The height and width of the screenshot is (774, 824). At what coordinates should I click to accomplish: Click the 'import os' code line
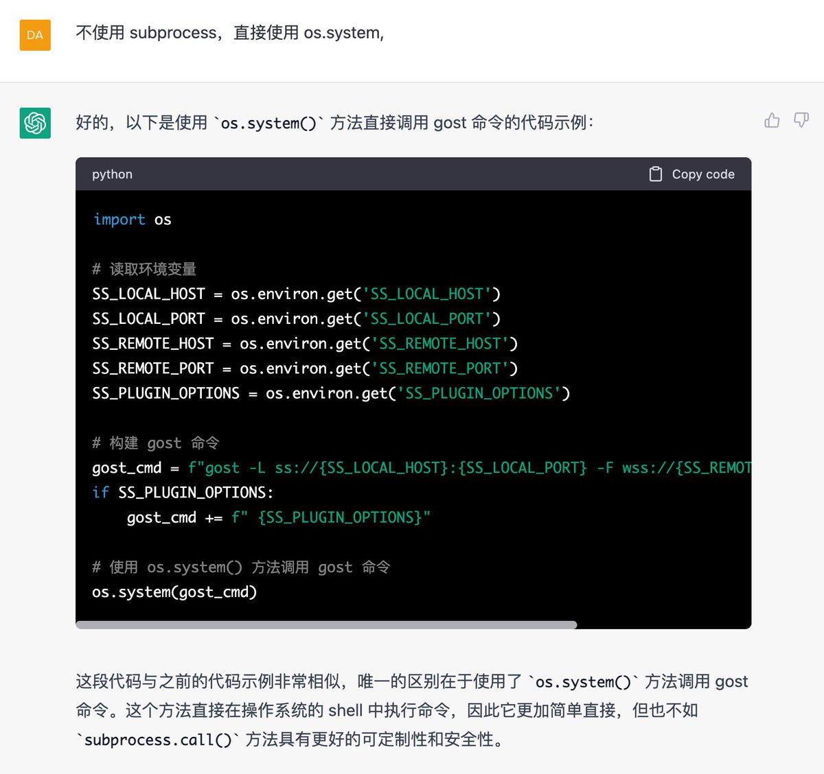tap(133, 220)
